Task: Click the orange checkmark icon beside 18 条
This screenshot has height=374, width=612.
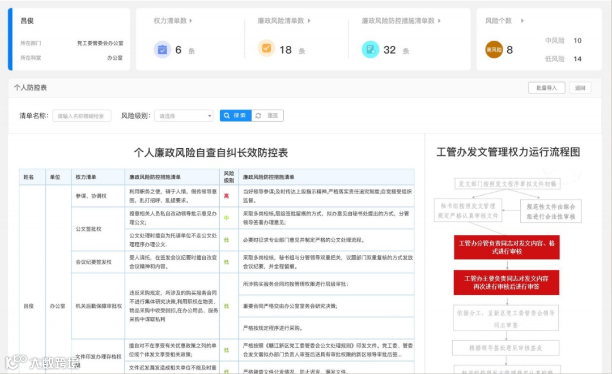Action: click(x=266, y=48)
